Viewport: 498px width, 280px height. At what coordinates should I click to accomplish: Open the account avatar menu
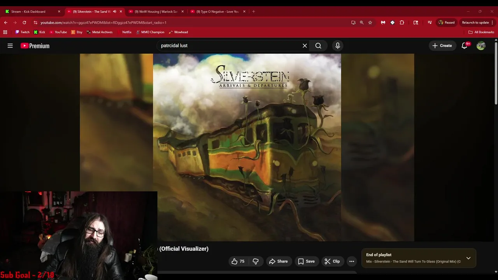[x=481, y=45]
